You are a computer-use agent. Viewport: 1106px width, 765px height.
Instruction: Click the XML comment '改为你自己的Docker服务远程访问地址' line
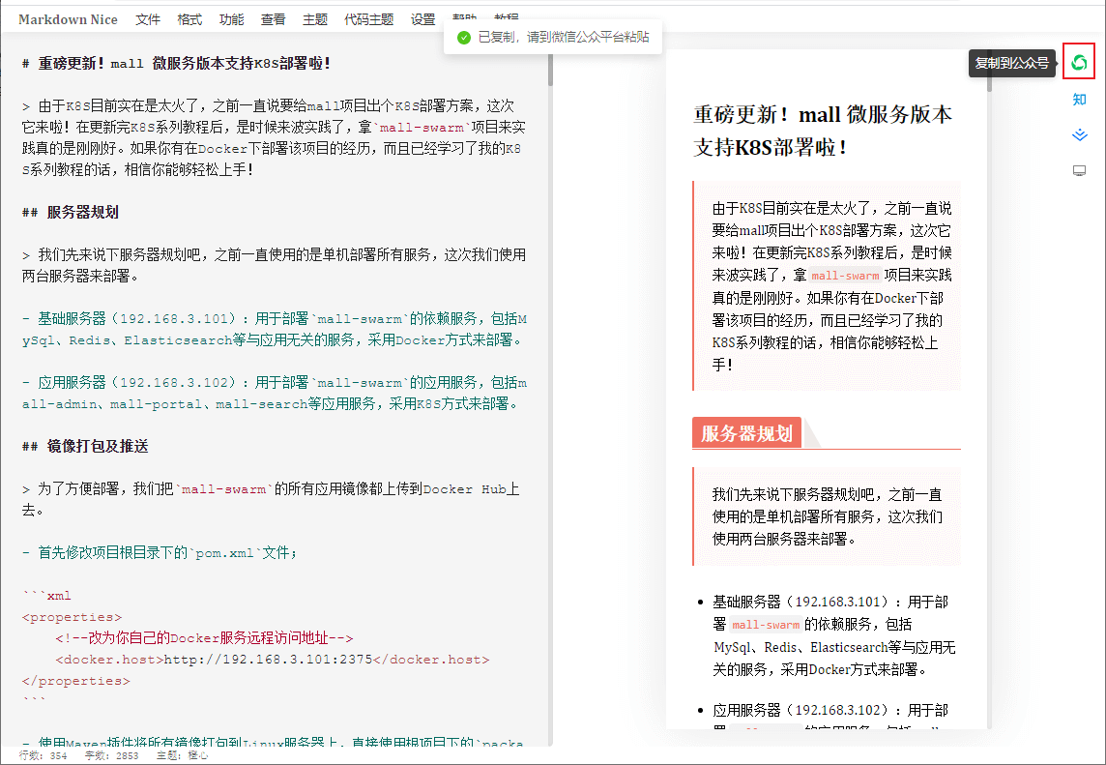coord(204,638)
